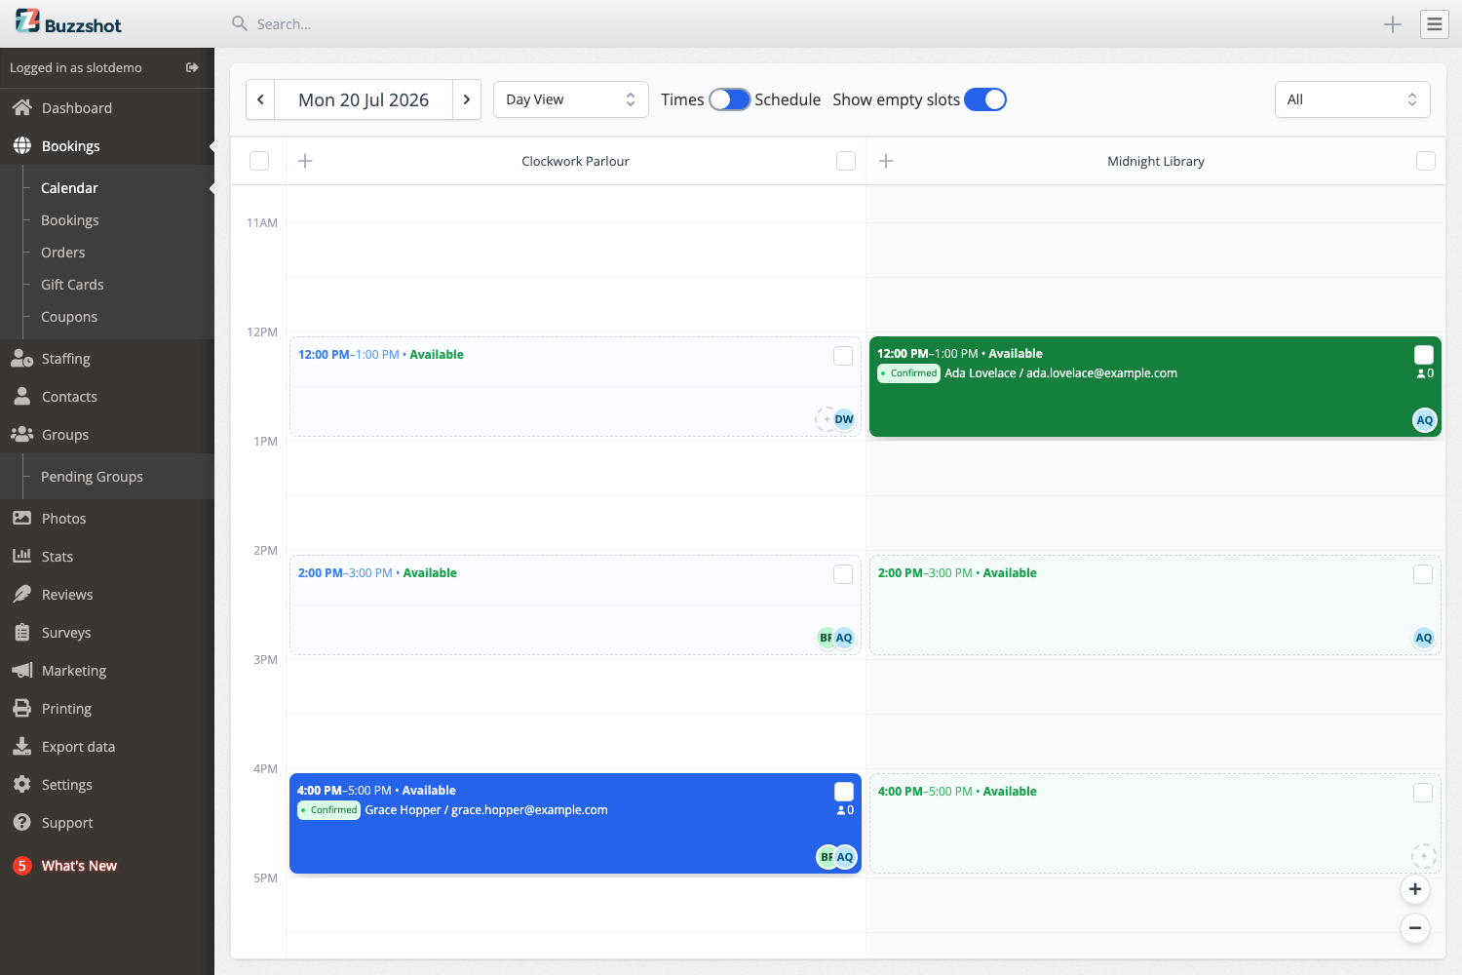This screenshot has width=1462, height=975.
Task: Check Midnight Library 2:00 PM slot checkbox
Action: click(x=1423, y=574)
